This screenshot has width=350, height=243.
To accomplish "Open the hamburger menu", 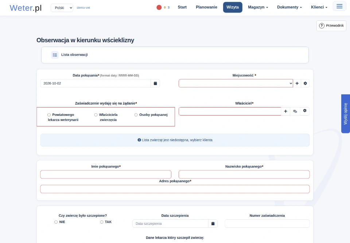I will click(x=339, y=6).
